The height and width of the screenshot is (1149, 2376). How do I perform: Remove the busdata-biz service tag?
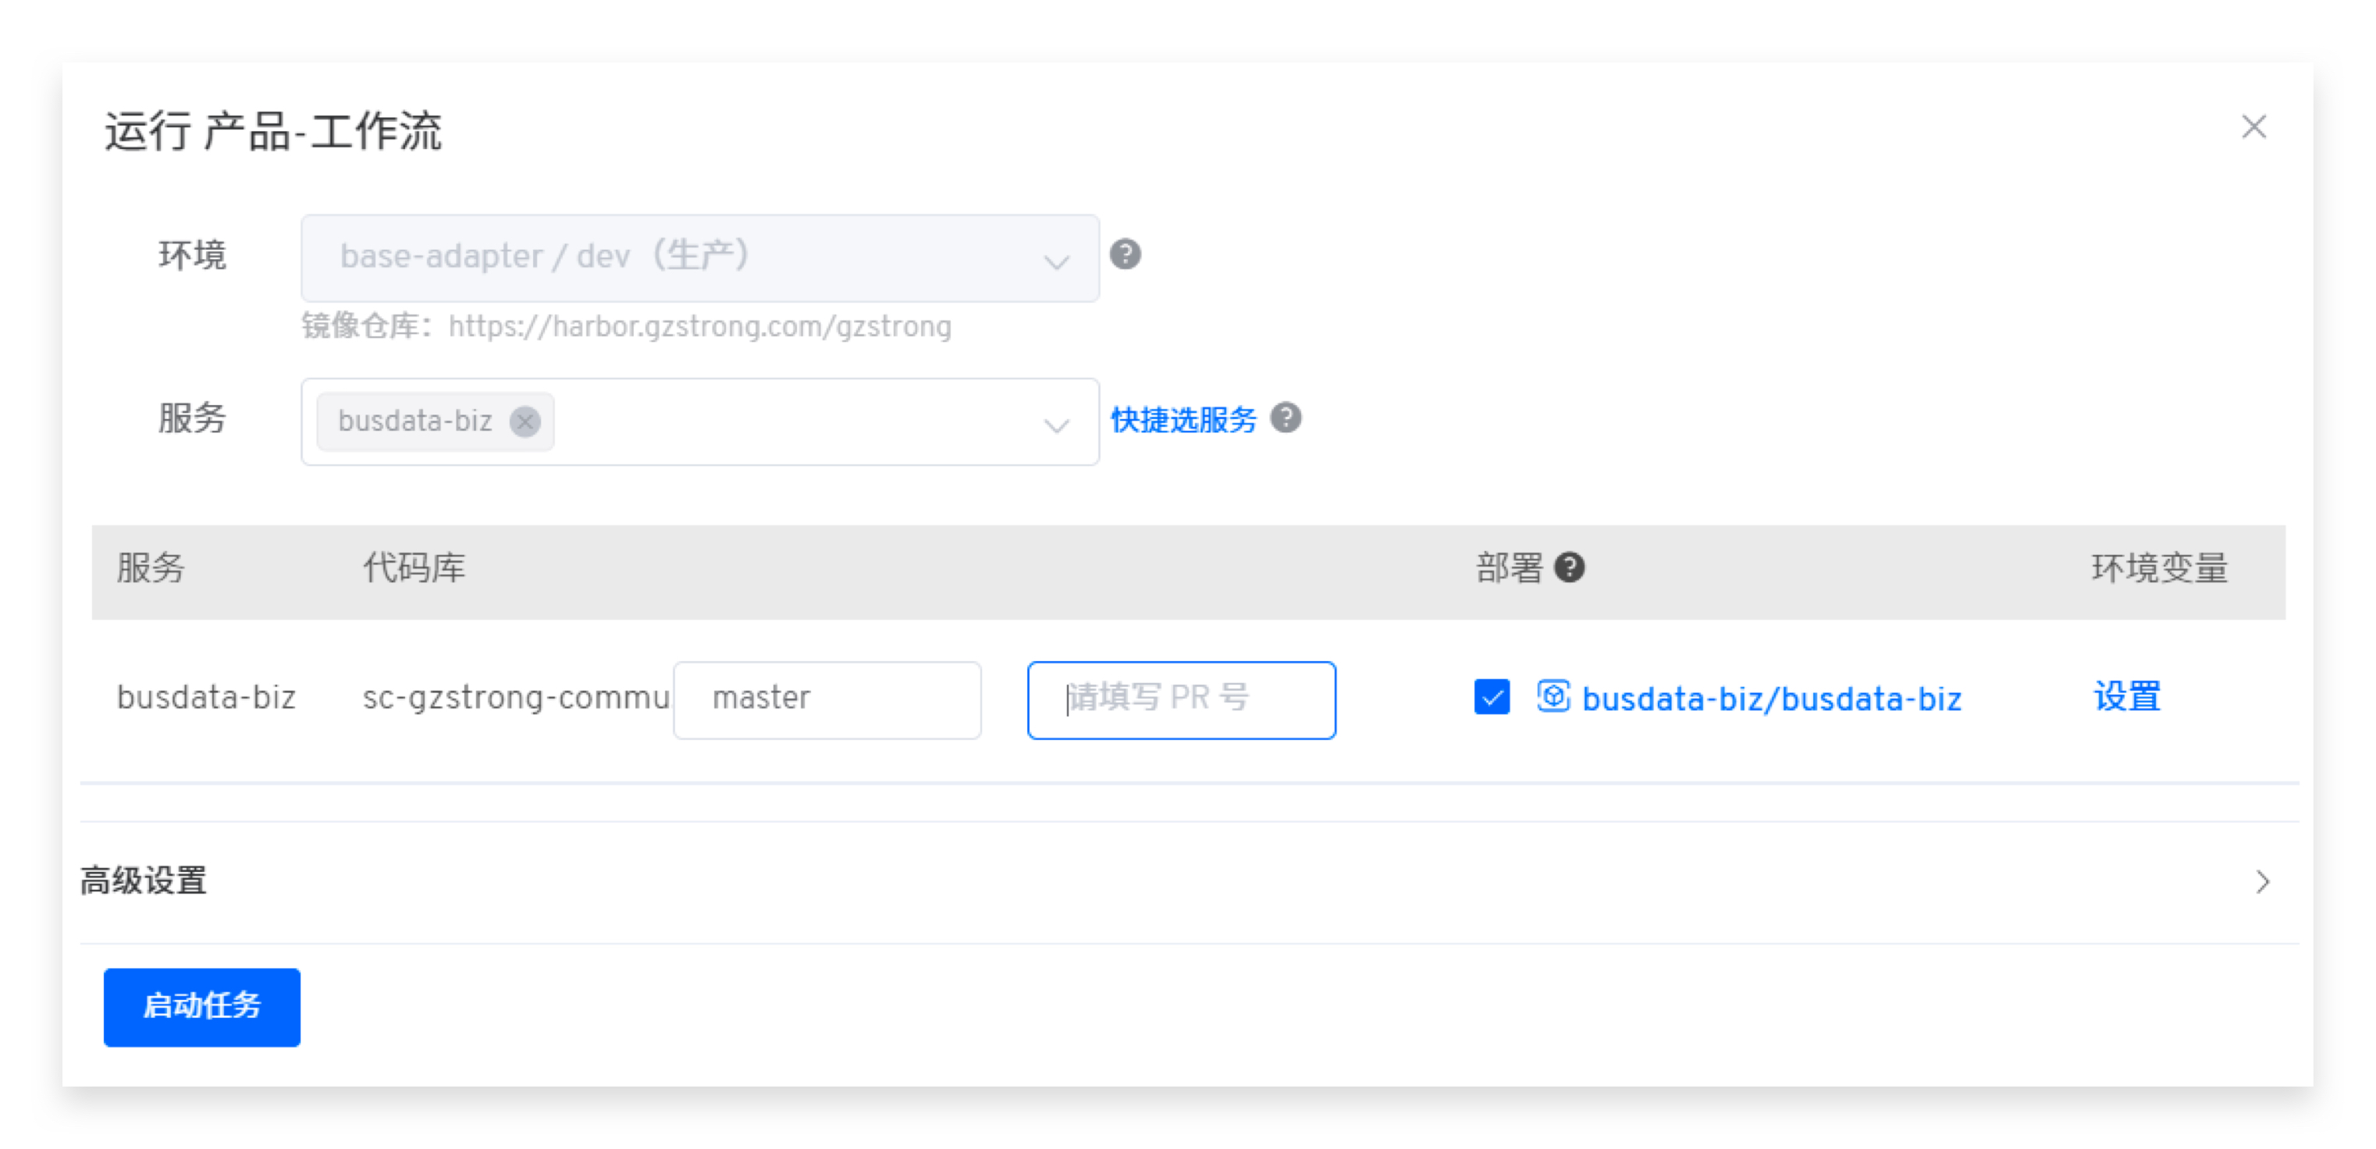[x=525, y=422]
